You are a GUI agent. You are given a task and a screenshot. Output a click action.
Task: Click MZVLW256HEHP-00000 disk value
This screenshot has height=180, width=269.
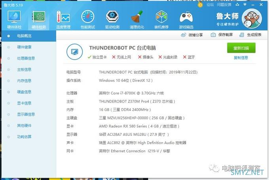(x=142, y=118)
